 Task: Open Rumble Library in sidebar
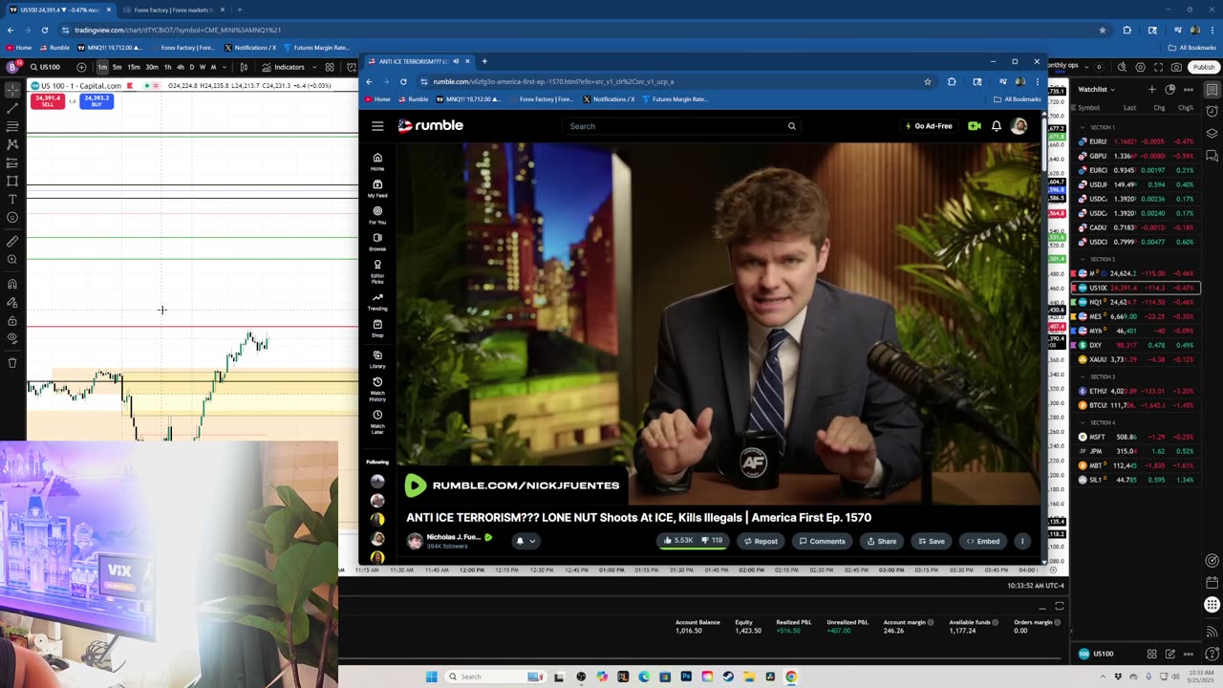pos(377,359)
